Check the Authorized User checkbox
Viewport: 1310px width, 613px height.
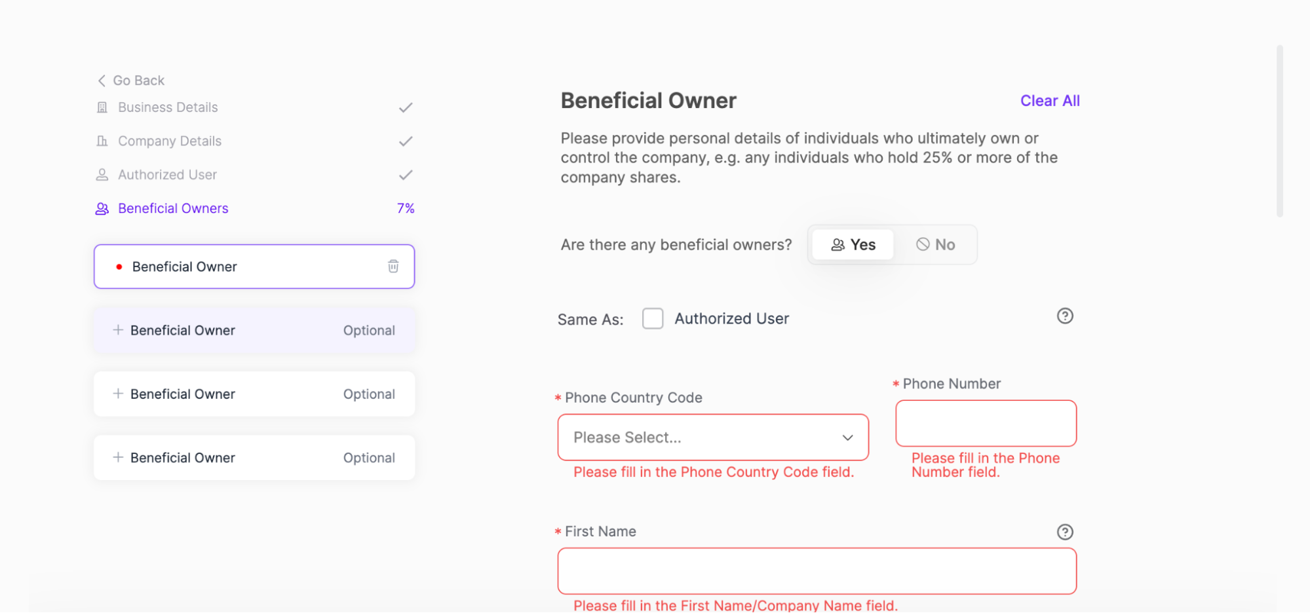(x=653, y=319)
